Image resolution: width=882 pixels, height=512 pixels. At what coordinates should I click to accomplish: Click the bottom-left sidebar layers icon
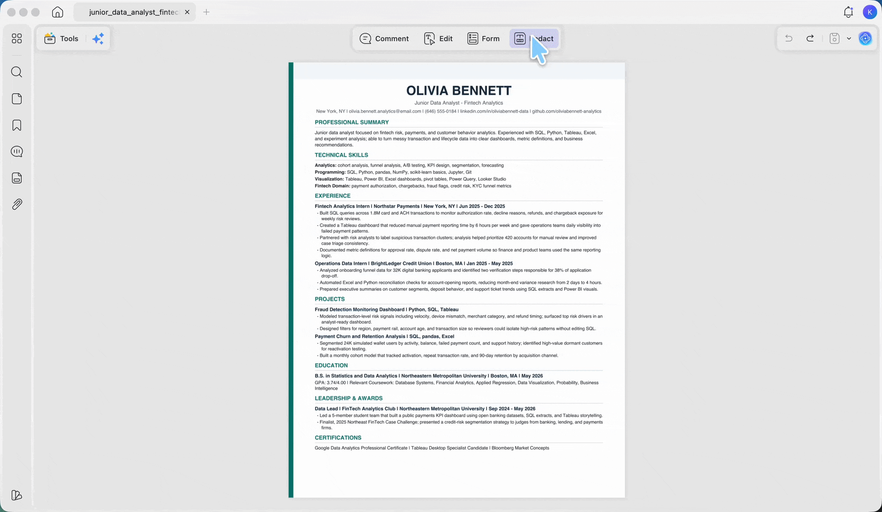click(17, 495)
